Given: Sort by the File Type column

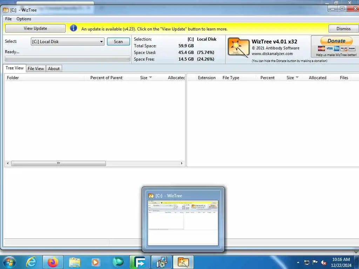Looking at the screenshot, I should pos(231,77).
